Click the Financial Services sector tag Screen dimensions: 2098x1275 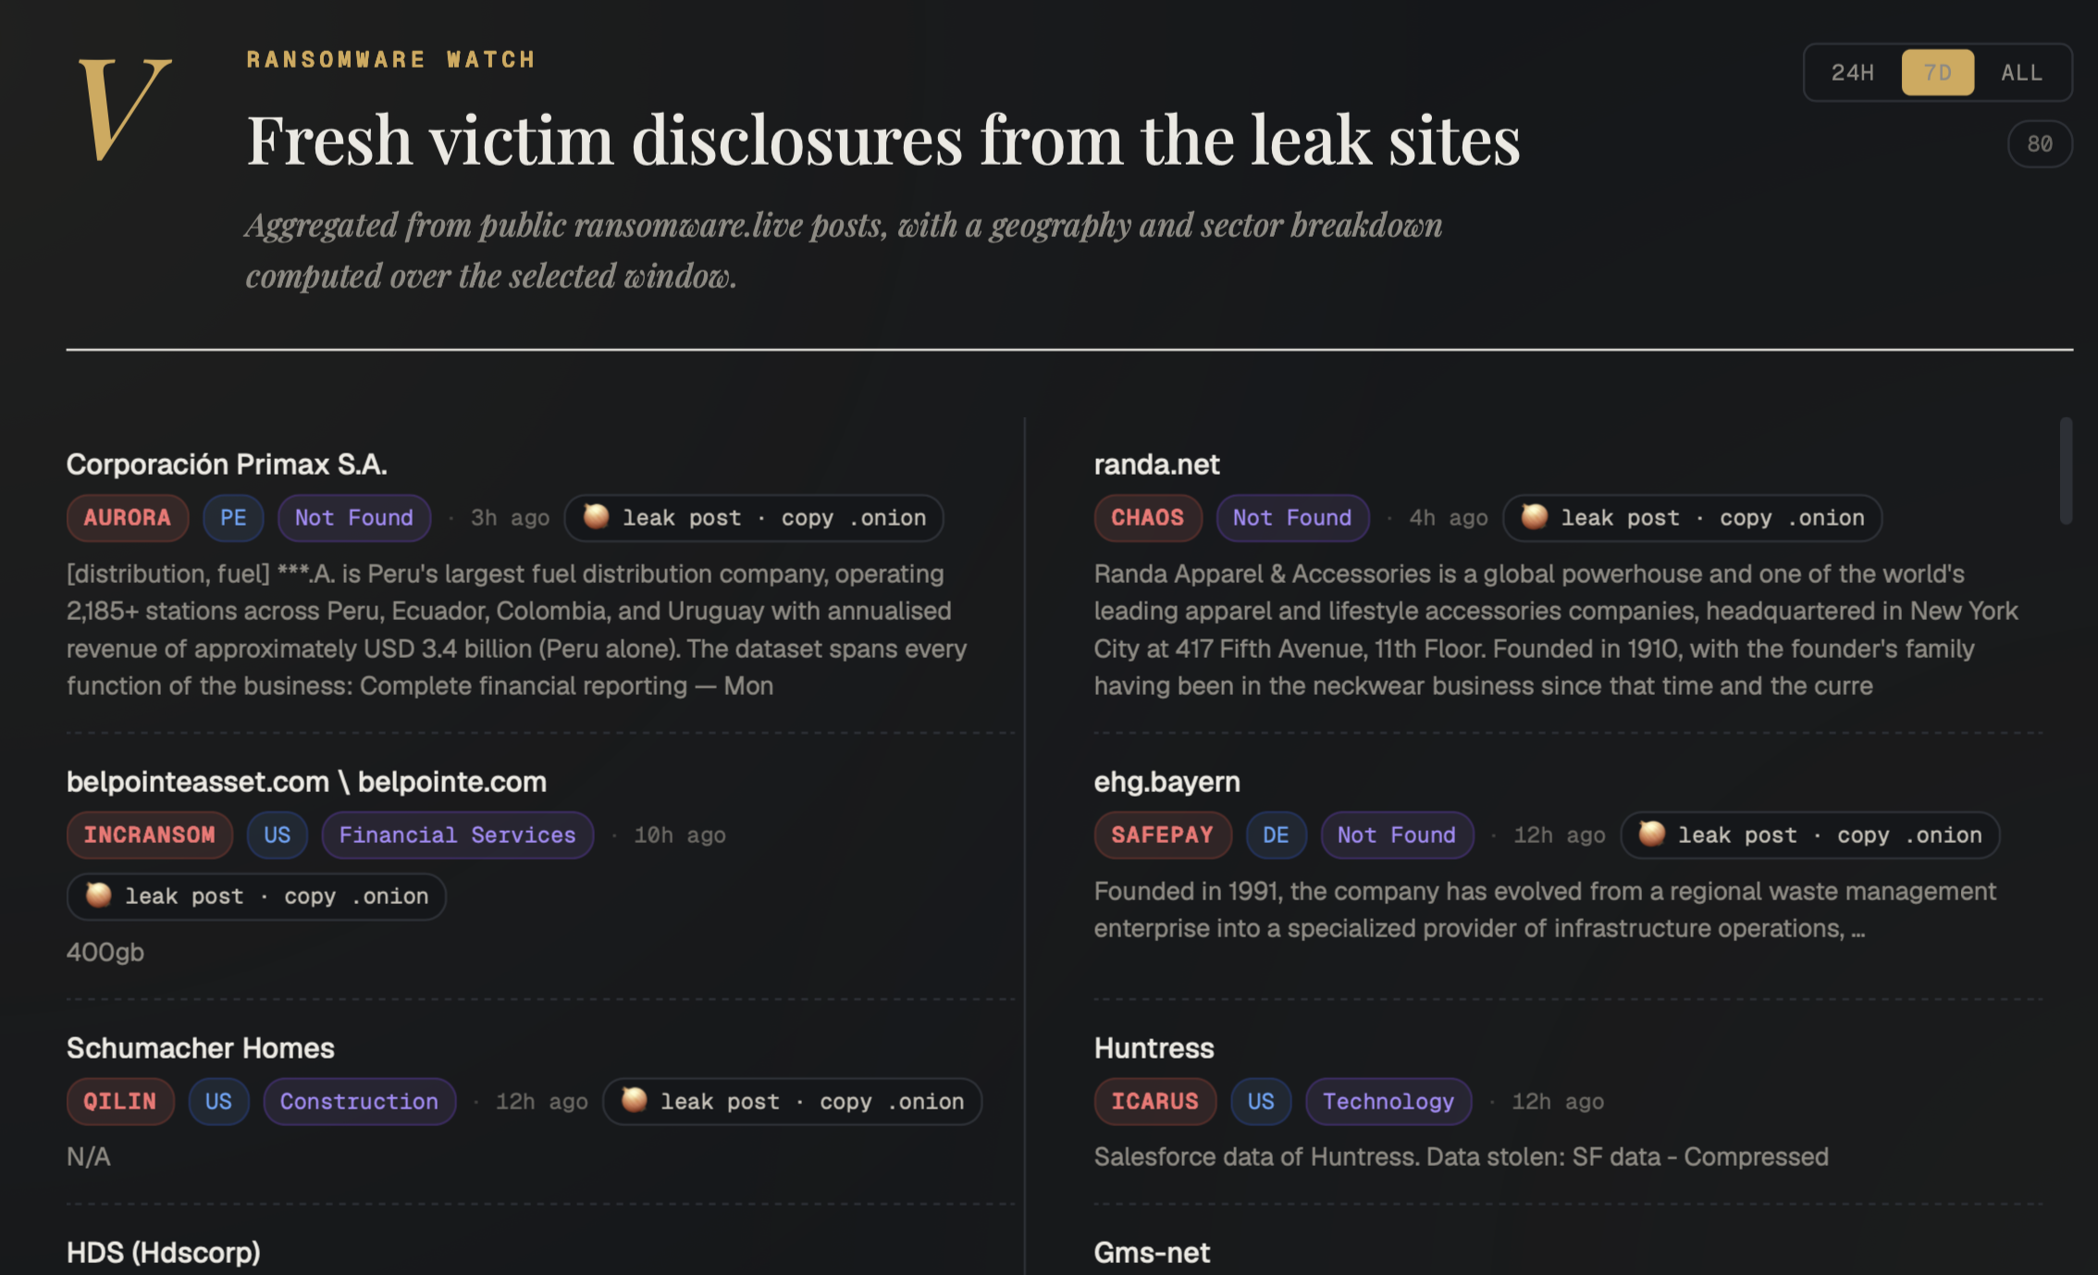[457, 835]
